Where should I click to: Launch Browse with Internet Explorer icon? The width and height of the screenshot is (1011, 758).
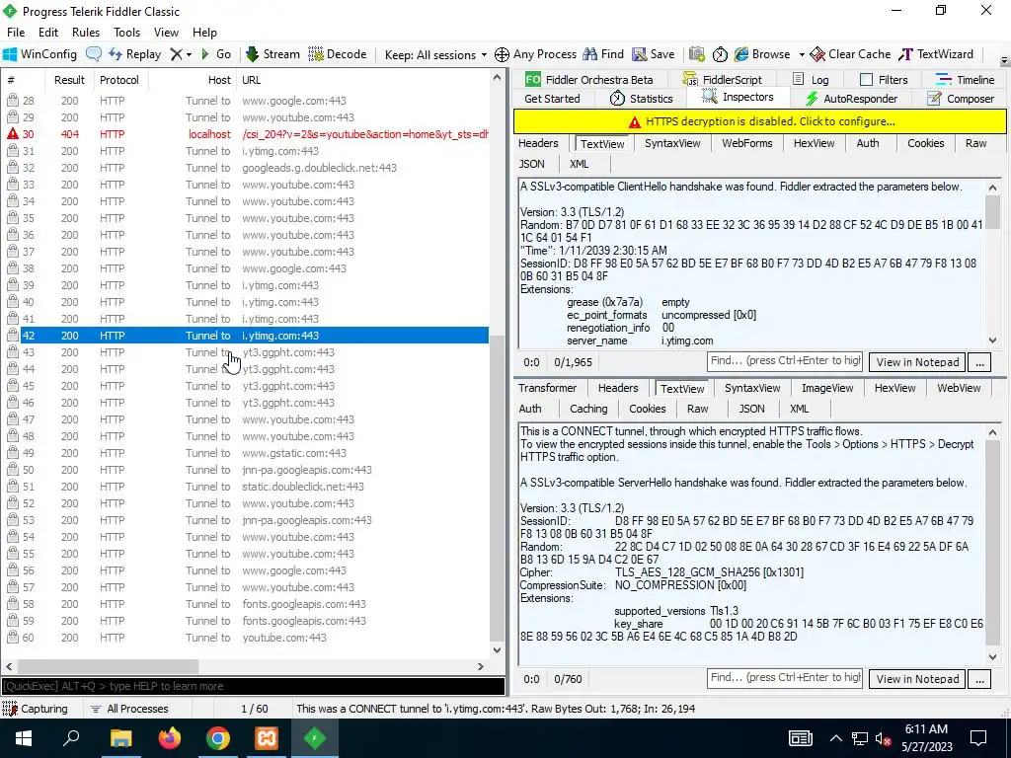[762, 54]
